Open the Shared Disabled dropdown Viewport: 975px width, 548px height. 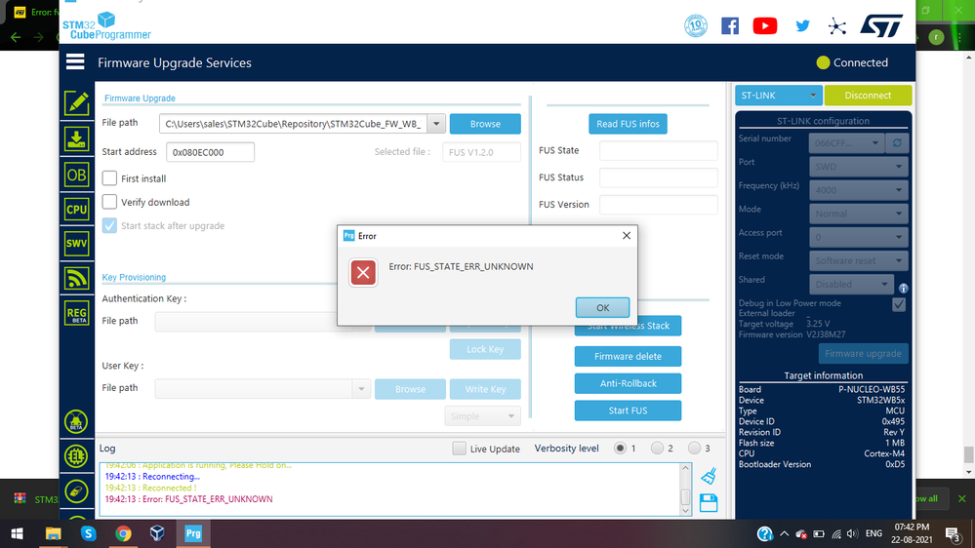click(851, 285)
